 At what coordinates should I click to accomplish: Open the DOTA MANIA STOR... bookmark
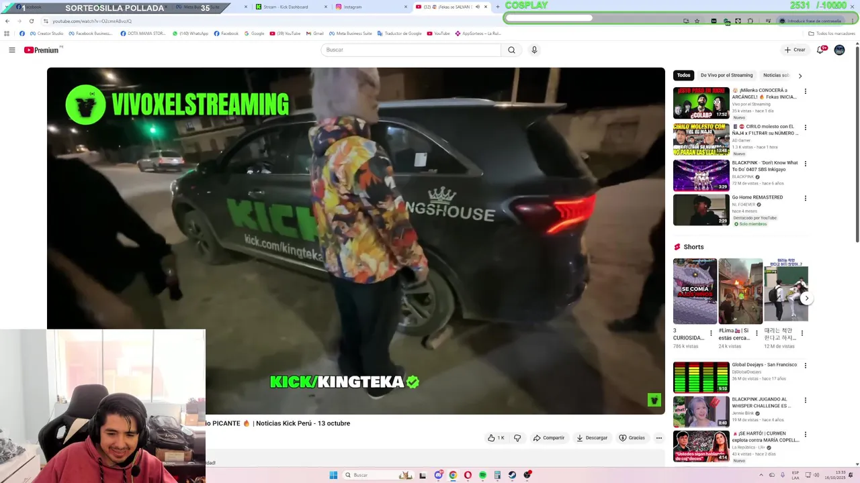coord(142,34)
